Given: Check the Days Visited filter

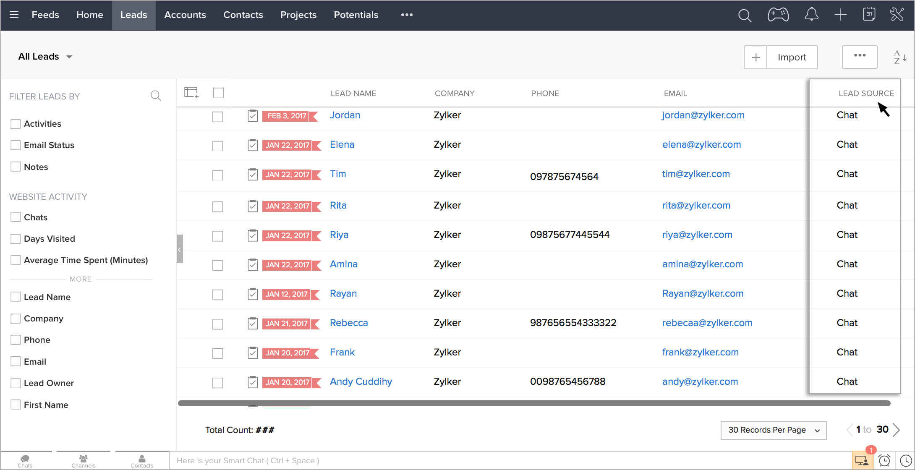Looking at the screenshot, I should 16,239.
